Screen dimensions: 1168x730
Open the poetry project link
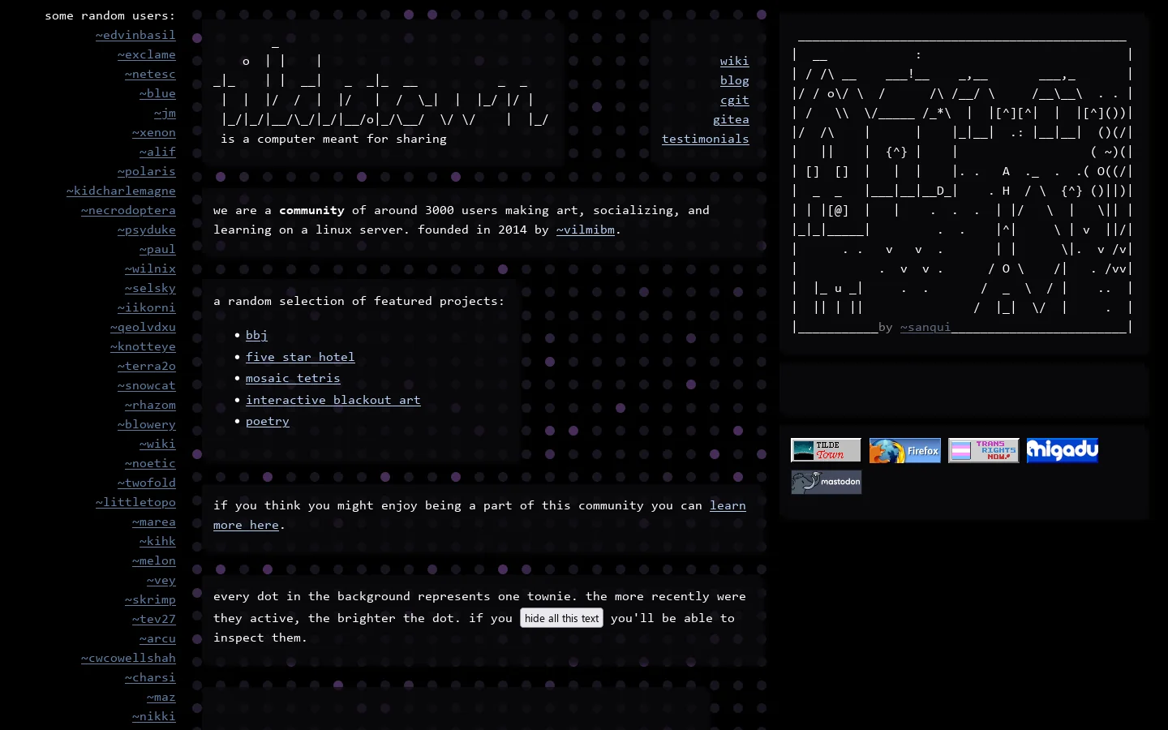coord(268,421)
